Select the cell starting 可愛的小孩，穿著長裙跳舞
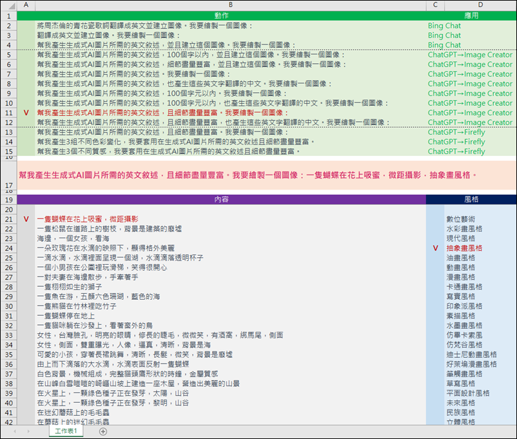Image resolution: width=517 pixels, height=439 pixels. (231, 355)
